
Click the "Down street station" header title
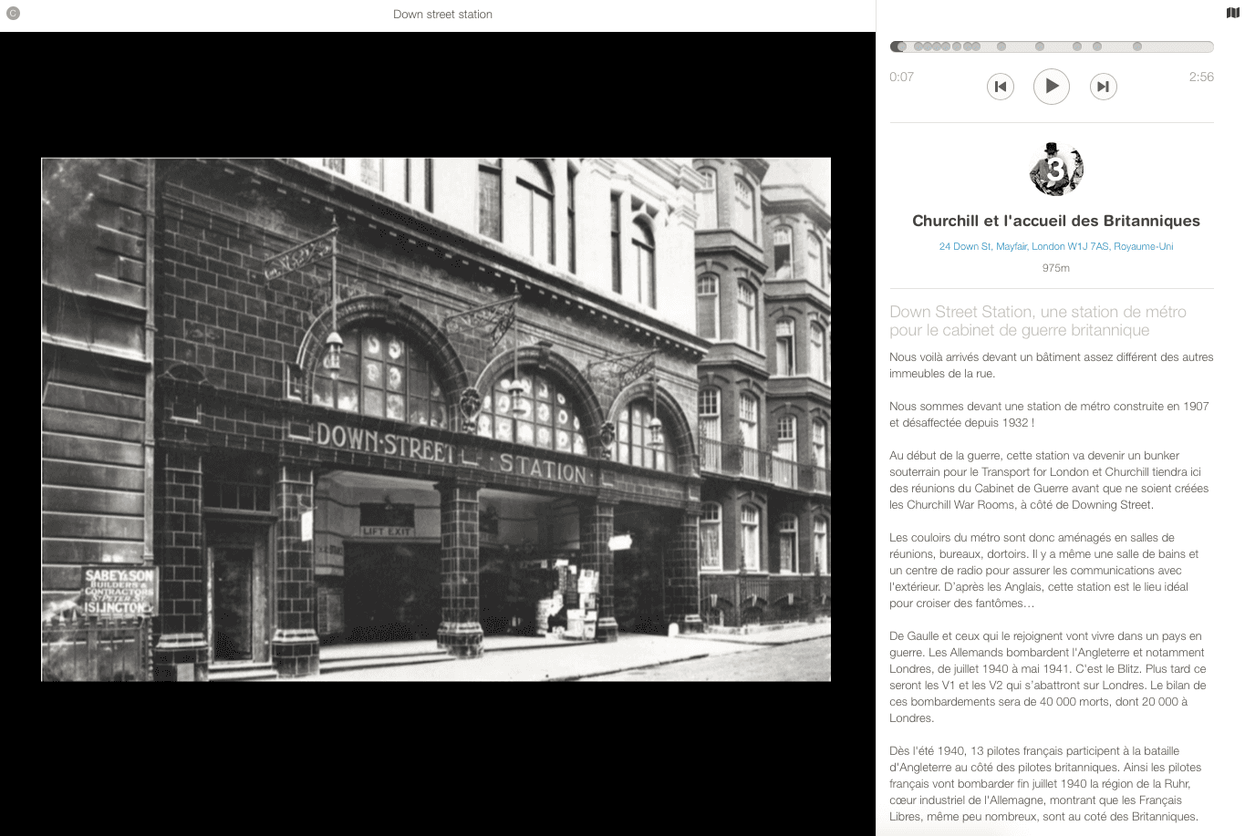tap(442, 14)
